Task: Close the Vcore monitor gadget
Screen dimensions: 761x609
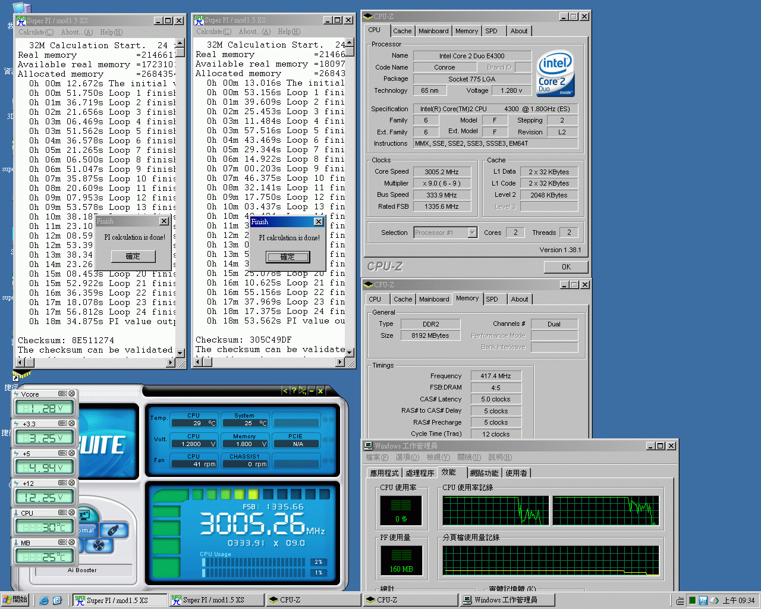Action: click(x=72, y=394)
